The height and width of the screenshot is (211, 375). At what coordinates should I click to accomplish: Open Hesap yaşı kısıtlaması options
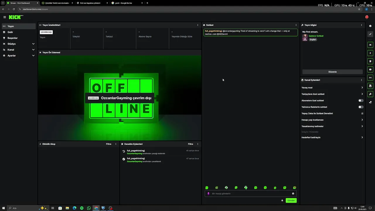point(332,120)
